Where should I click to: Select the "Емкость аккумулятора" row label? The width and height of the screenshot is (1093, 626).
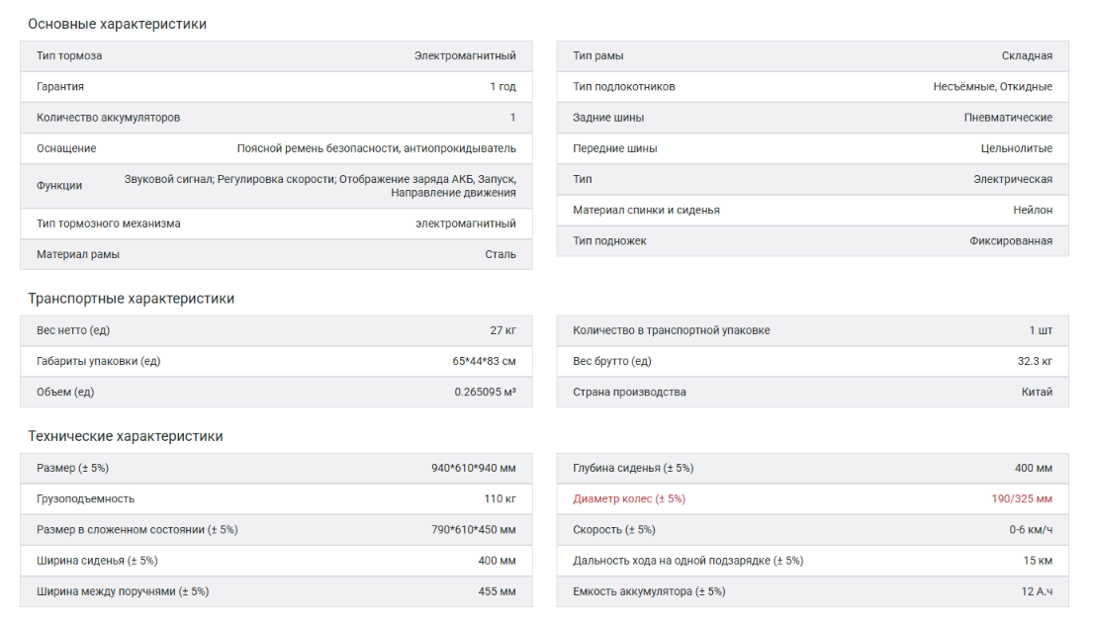click(x=649, y=591)
